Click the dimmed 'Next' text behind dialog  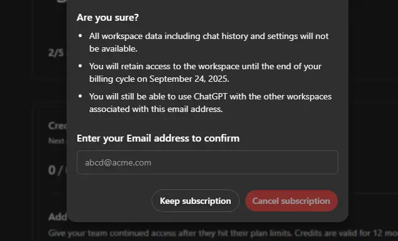[x=57, y=141]
